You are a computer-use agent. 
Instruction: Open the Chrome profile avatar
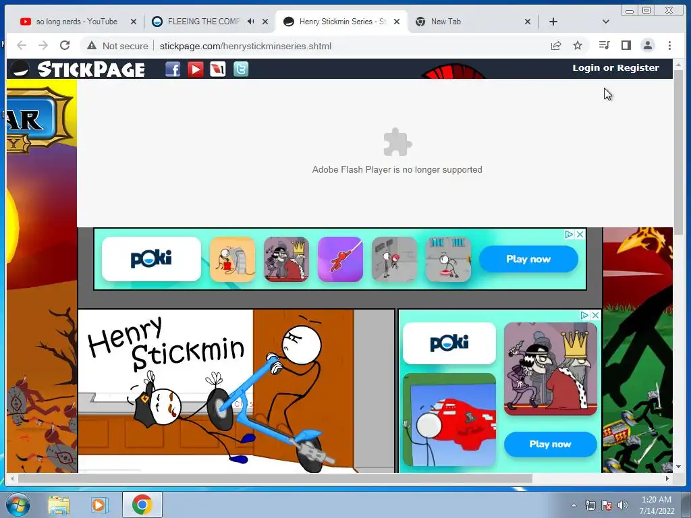(x=647, y=45)
